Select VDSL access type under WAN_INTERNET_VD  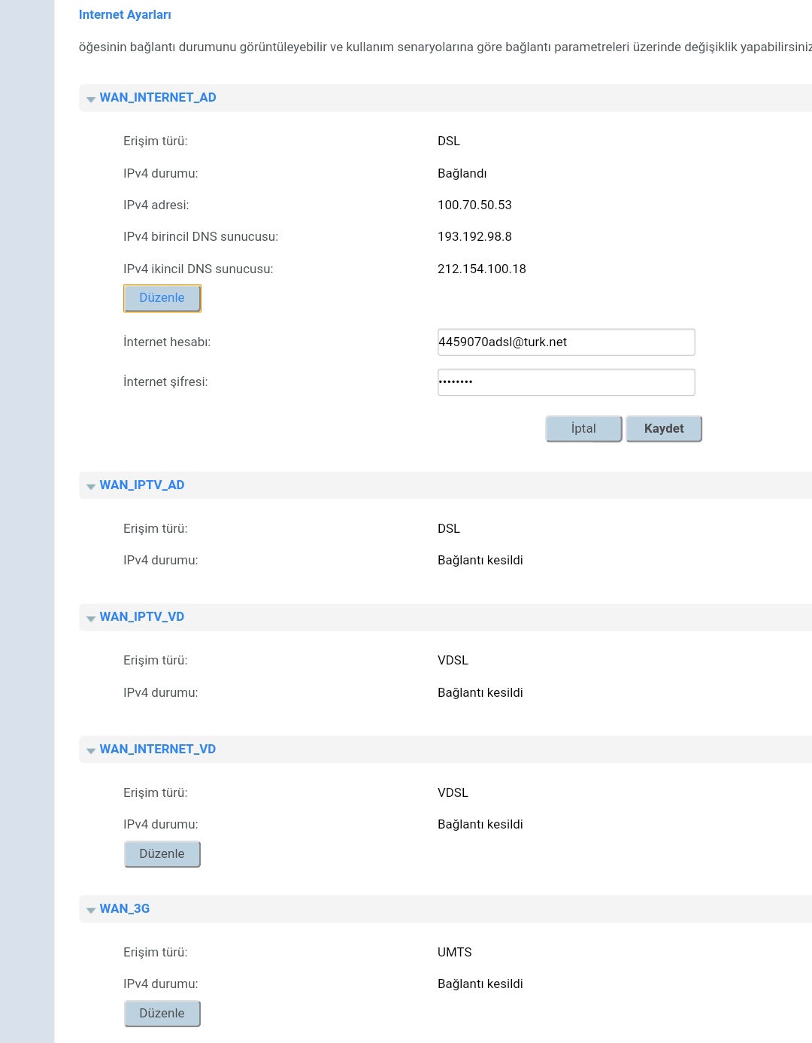click(453, 792)
